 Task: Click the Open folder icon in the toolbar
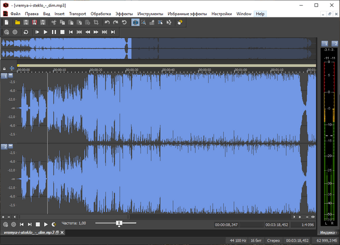point(18,23)
